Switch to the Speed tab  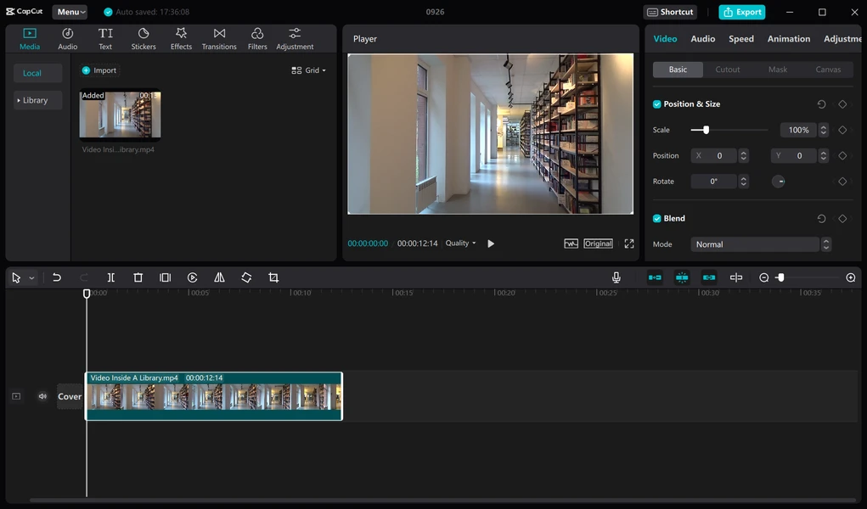[741, 39]
